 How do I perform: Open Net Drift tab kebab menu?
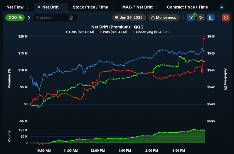(63, 7)
